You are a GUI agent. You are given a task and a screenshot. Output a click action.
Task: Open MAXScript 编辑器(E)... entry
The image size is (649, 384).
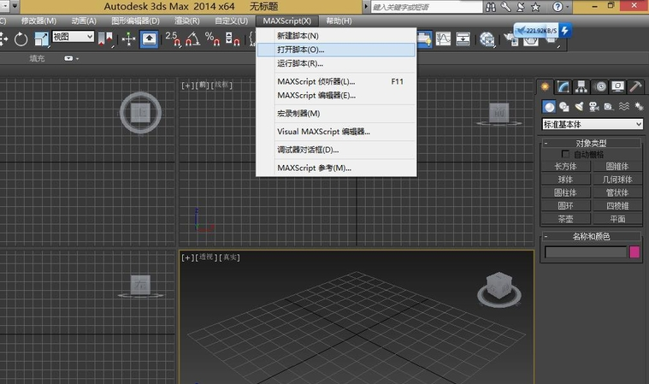336,95
